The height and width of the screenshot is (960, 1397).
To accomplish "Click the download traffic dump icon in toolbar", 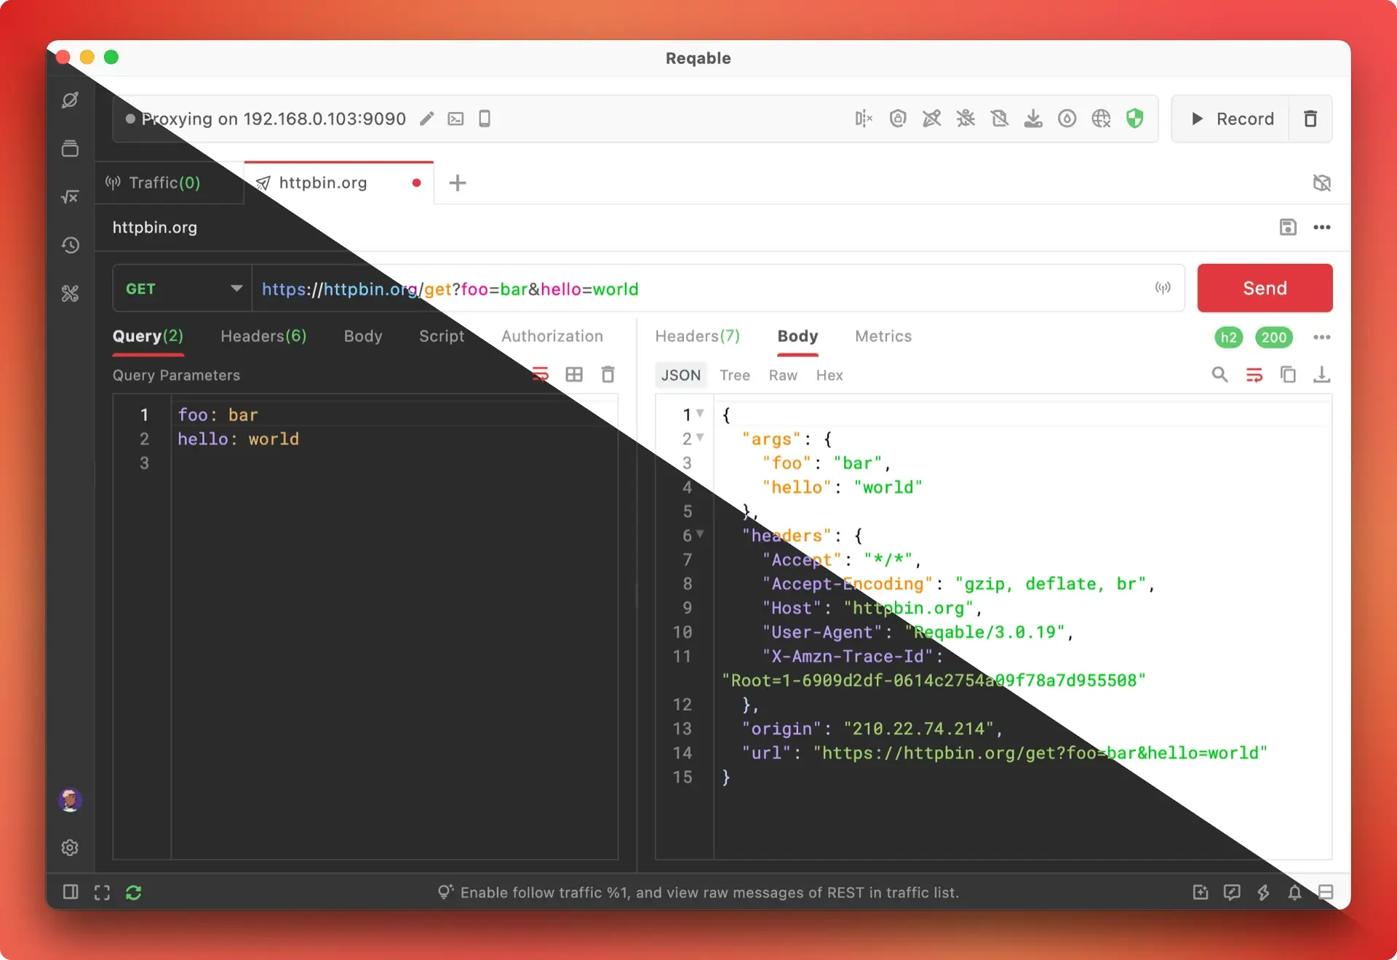I will [x=1033, y=119].
